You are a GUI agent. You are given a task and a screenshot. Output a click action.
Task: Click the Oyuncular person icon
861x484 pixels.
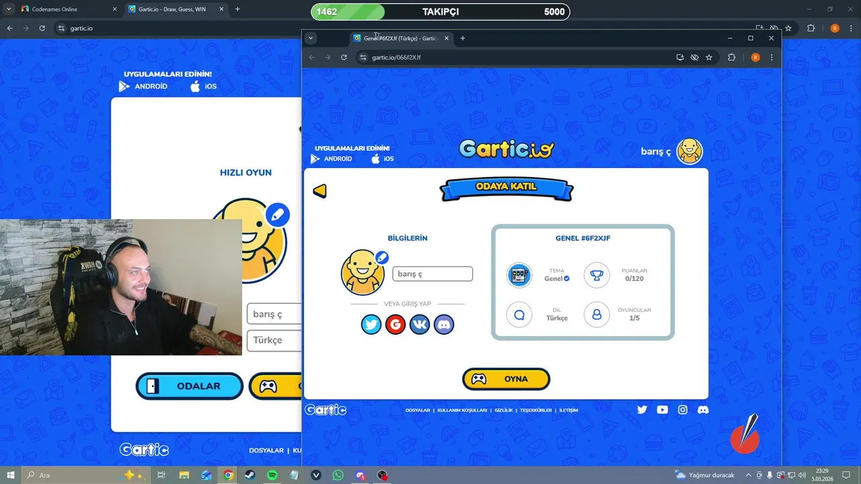pyautogui.click(x=597, y=314)
